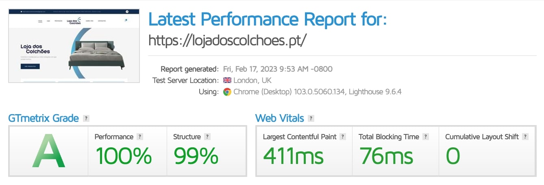Click the https://lojadoscolchoes.pt/ URL
This screenshot has width=544, height=185.
[x=227, y=40]
